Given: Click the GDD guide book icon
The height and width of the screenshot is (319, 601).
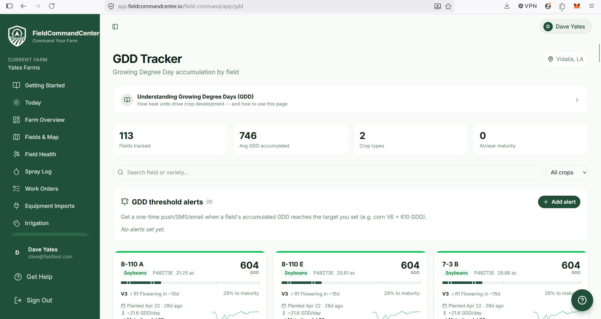Looking at the screenshot, I should pyautogui.click(x=127, y=100).
